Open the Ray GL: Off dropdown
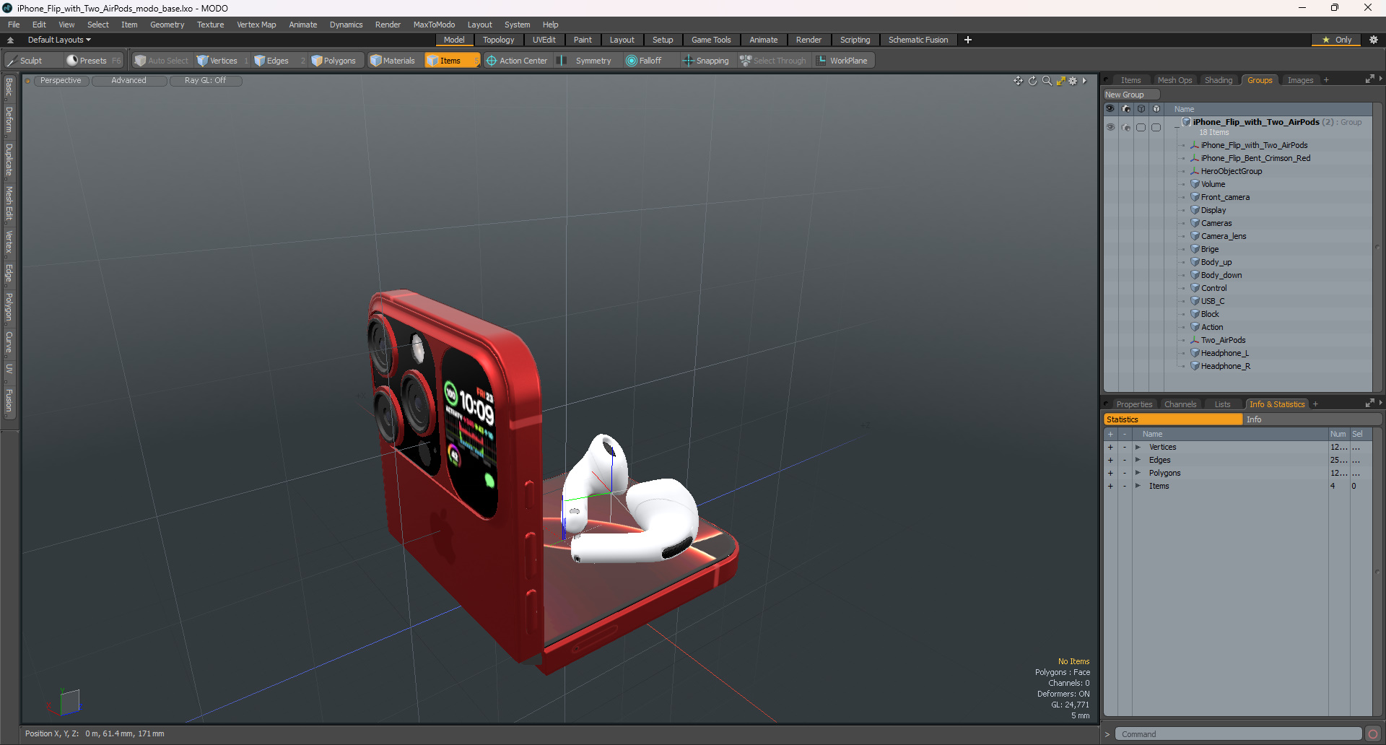Image resolution: width=1386 pixels, height=745 pixels. click(x=205, y=81)
